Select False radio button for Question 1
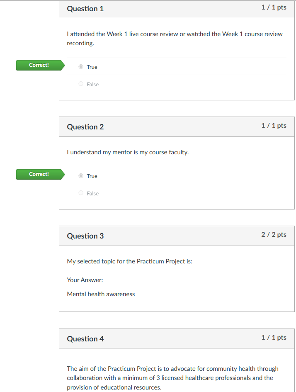Image resolution: width=296 pixels, height=392 pixels. 81,84
